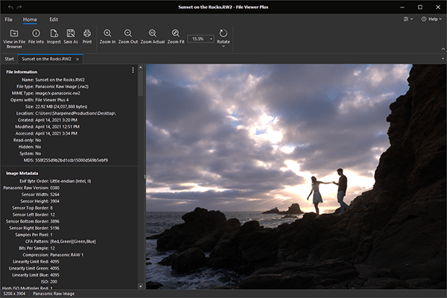Click the MIME type image/x-panasonic-rw2
Viewport: 447px width, 298px height.
tap(57, 93)
